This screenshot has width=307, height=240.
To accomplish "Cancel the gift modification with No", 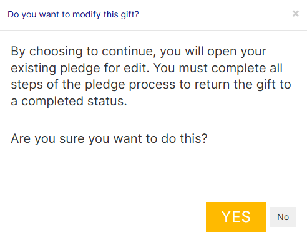I will click(x=283, y=217).
